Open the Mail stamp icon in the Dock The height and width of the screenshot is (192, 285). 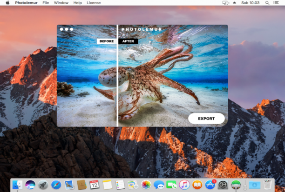(69, 185)
